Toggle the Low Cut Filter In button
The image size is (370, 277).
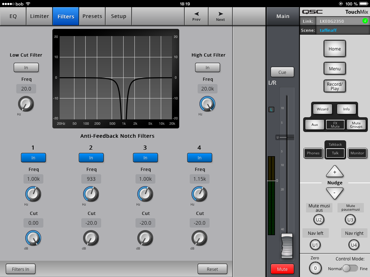[x=26, y=67]
